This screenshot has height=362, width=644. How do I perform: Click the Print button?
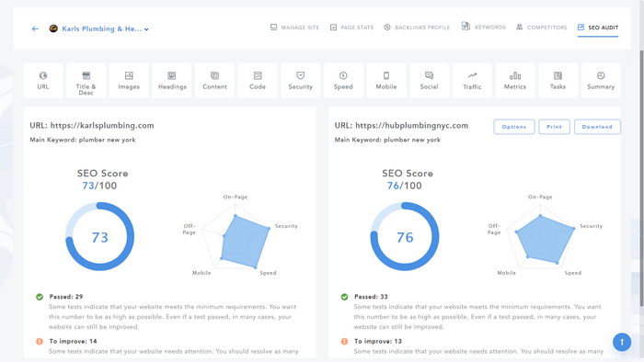(554, 127)
